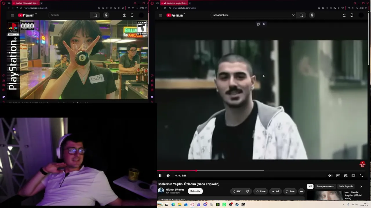The width and height of the screenshot is (371, 208).
Task: Open a new tab in the right browser window
Action: 190,3
